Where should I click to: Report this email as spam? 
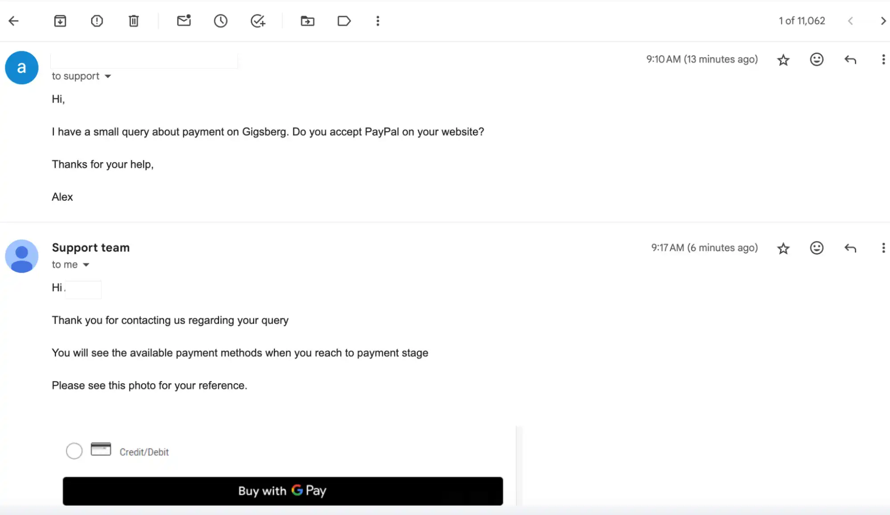coord(97,21)
